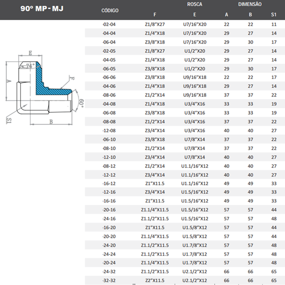Select dimension B label below the fitting drawing

pyautogui.click(x=51, y=122)
